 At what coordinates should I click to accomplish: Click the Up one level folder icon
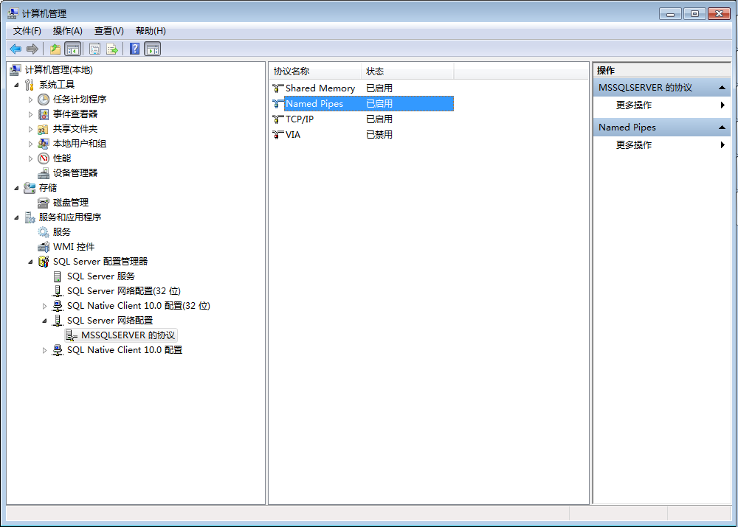(x=55, y=49)
